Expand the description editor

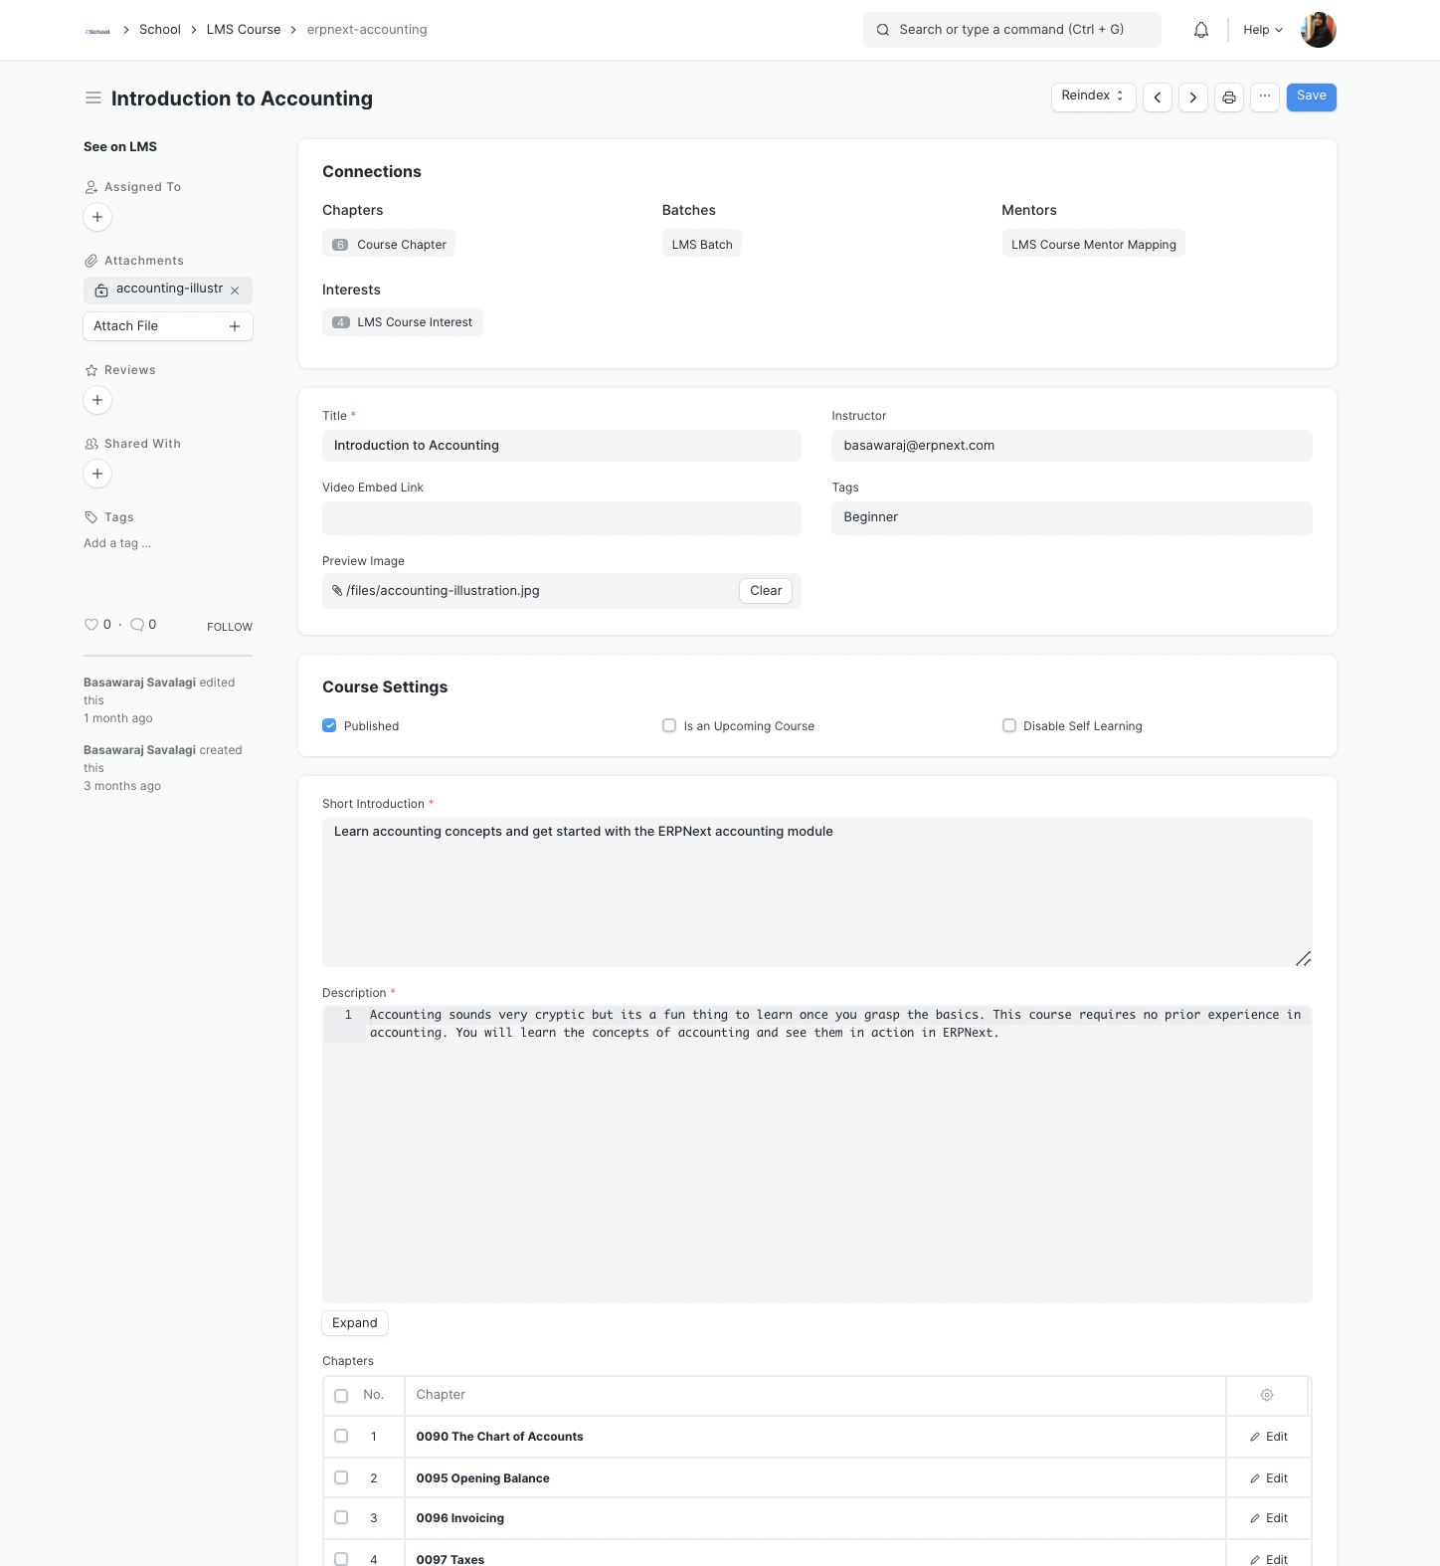point(355,1322)
